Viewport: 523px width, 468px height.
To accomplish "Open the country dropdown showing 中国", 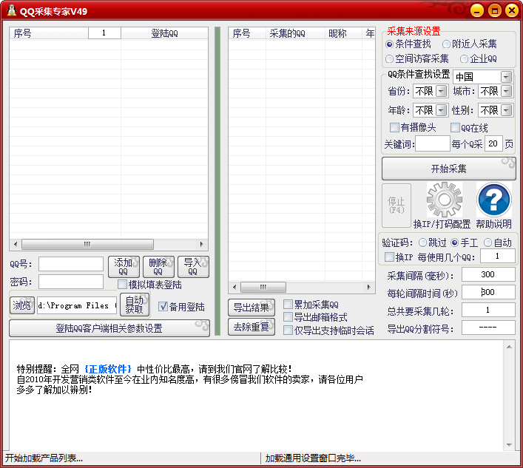I will [x=506, y=77].
